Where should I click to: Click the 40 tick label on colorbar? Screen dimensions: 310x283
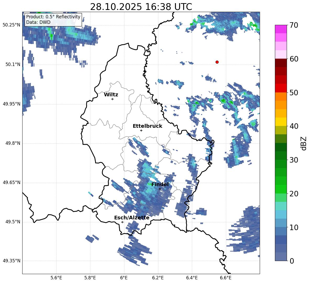coord(294,126)
